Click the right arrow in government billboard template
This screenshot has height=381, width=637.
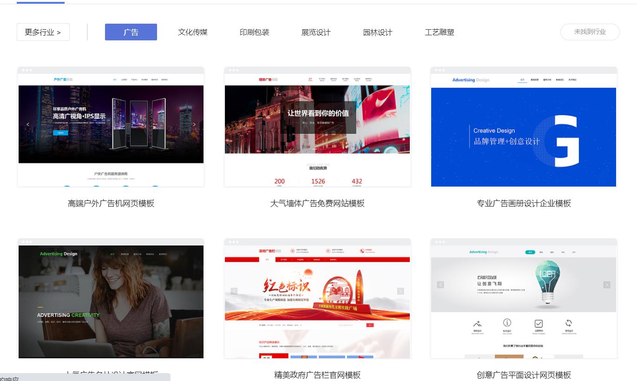tap(401, 290)
